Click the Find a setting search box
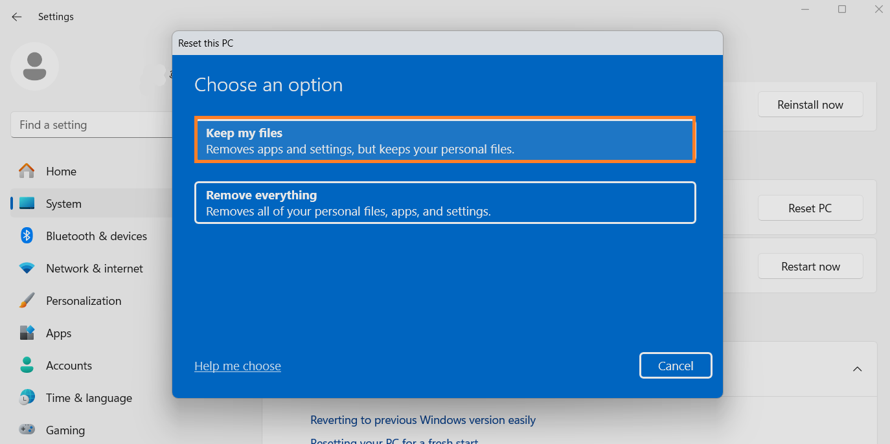890x444 pixels. pos(91,125)
